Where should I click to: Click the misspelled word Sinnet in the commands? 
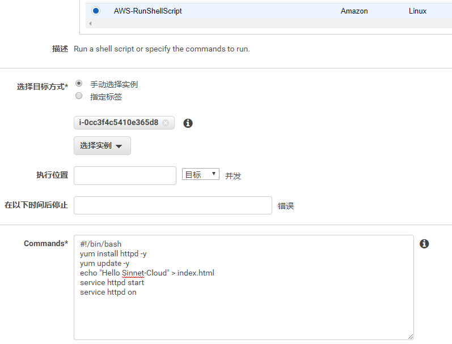133,273
